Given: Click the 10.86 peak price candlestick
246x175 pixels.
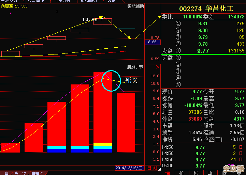Looking at the screenshot, I should 102,21.
